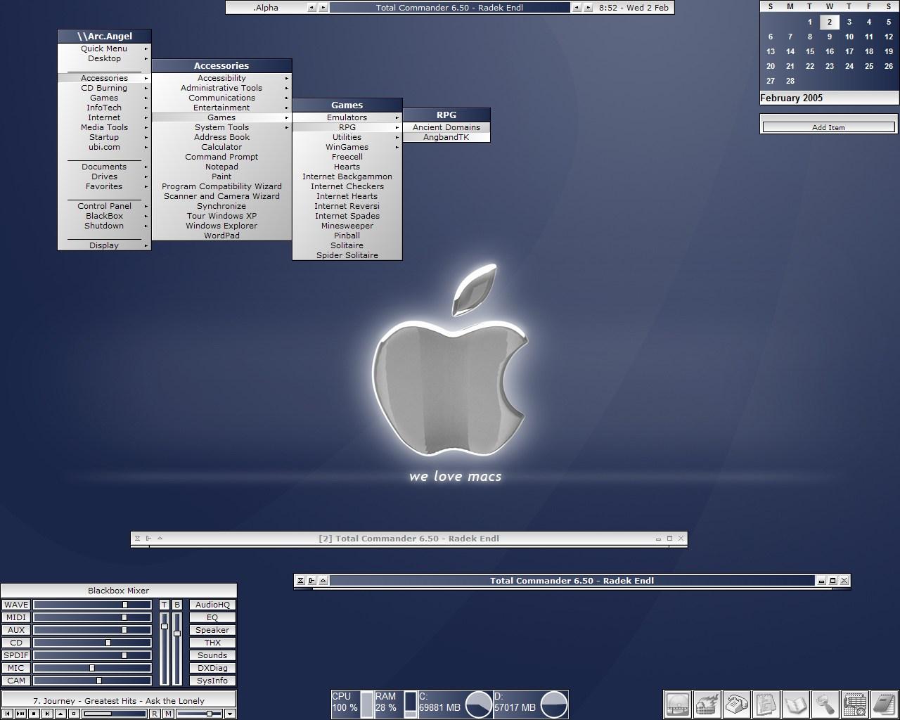Toggle play/pause in media player

tap(20, 714)
